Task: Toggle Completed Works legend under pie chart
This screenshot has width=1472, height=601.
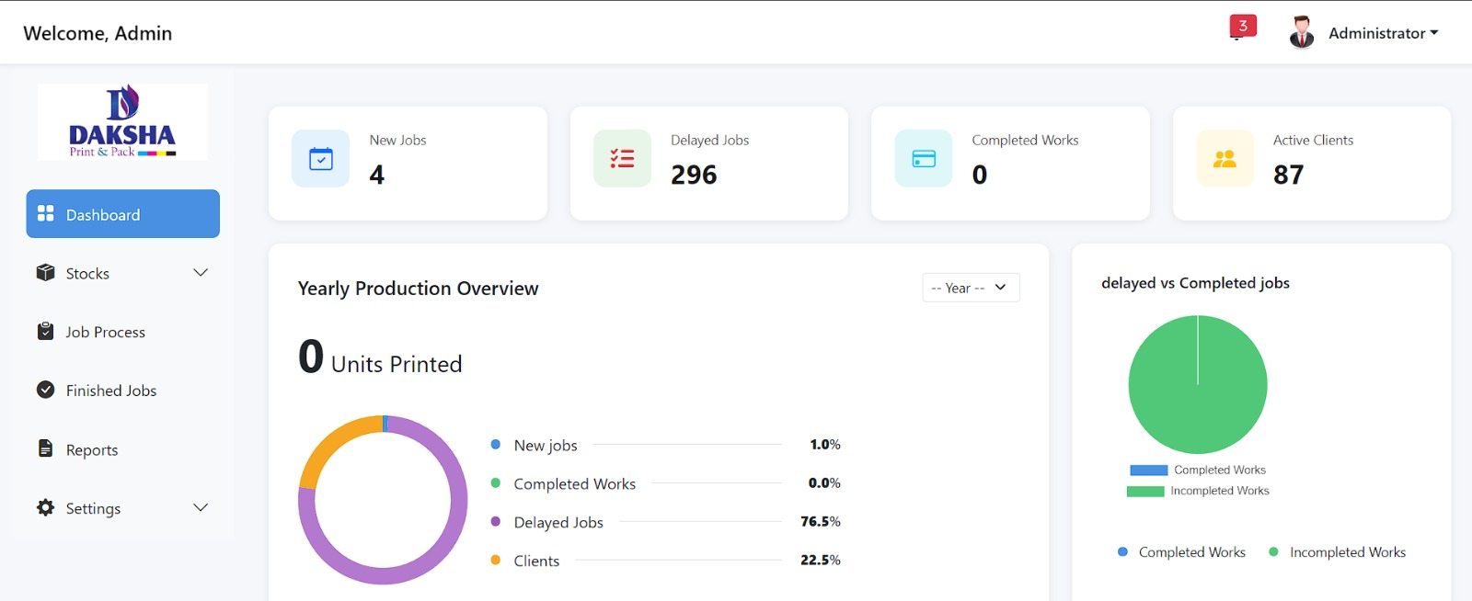Action: (1182, 552)
